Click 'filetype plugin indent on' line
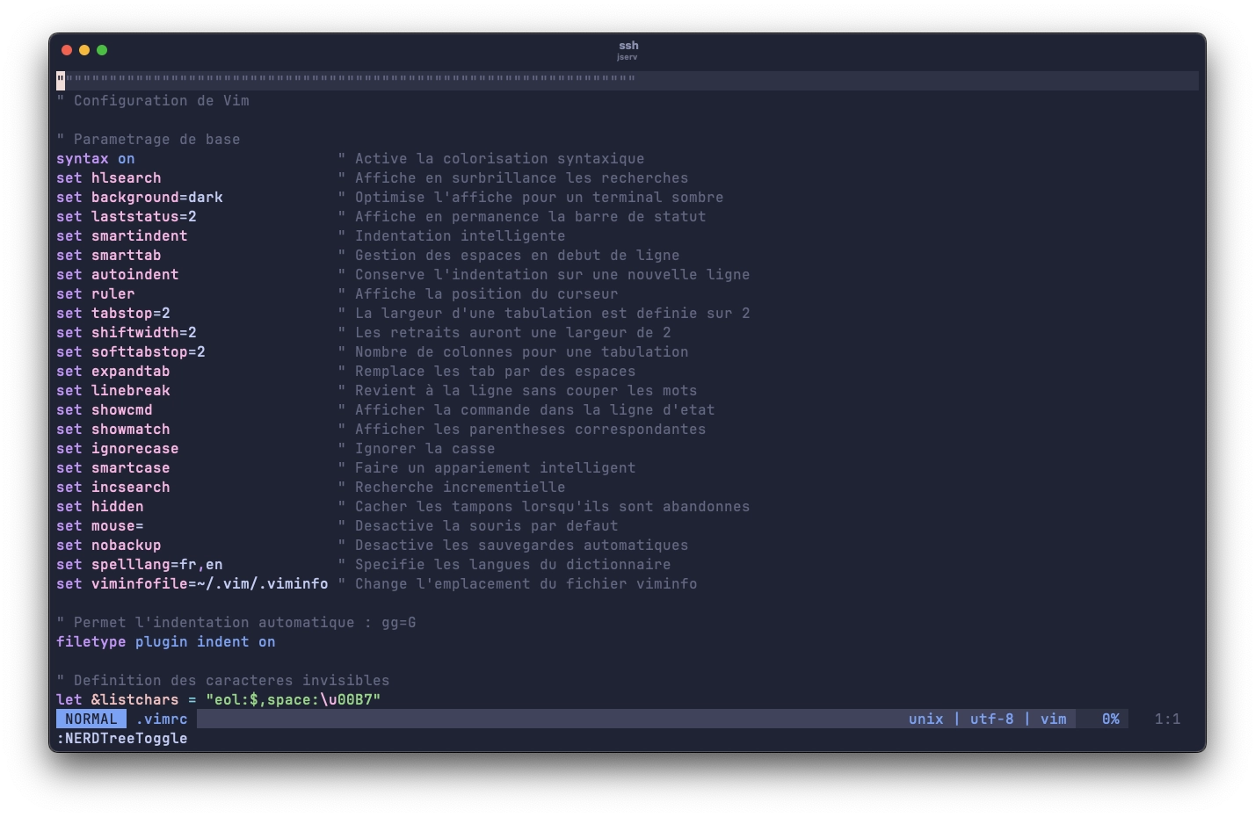Viewport: 1255px width, 817px height. (x=166, y=642)
